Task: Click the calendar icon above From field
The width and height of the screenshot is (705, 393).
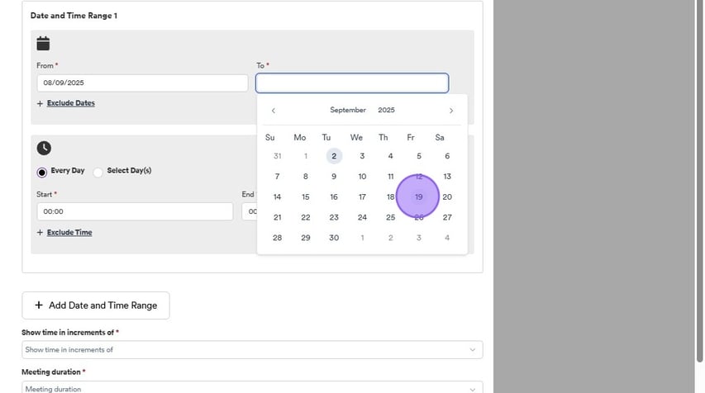Action: [x=43, y=43]
